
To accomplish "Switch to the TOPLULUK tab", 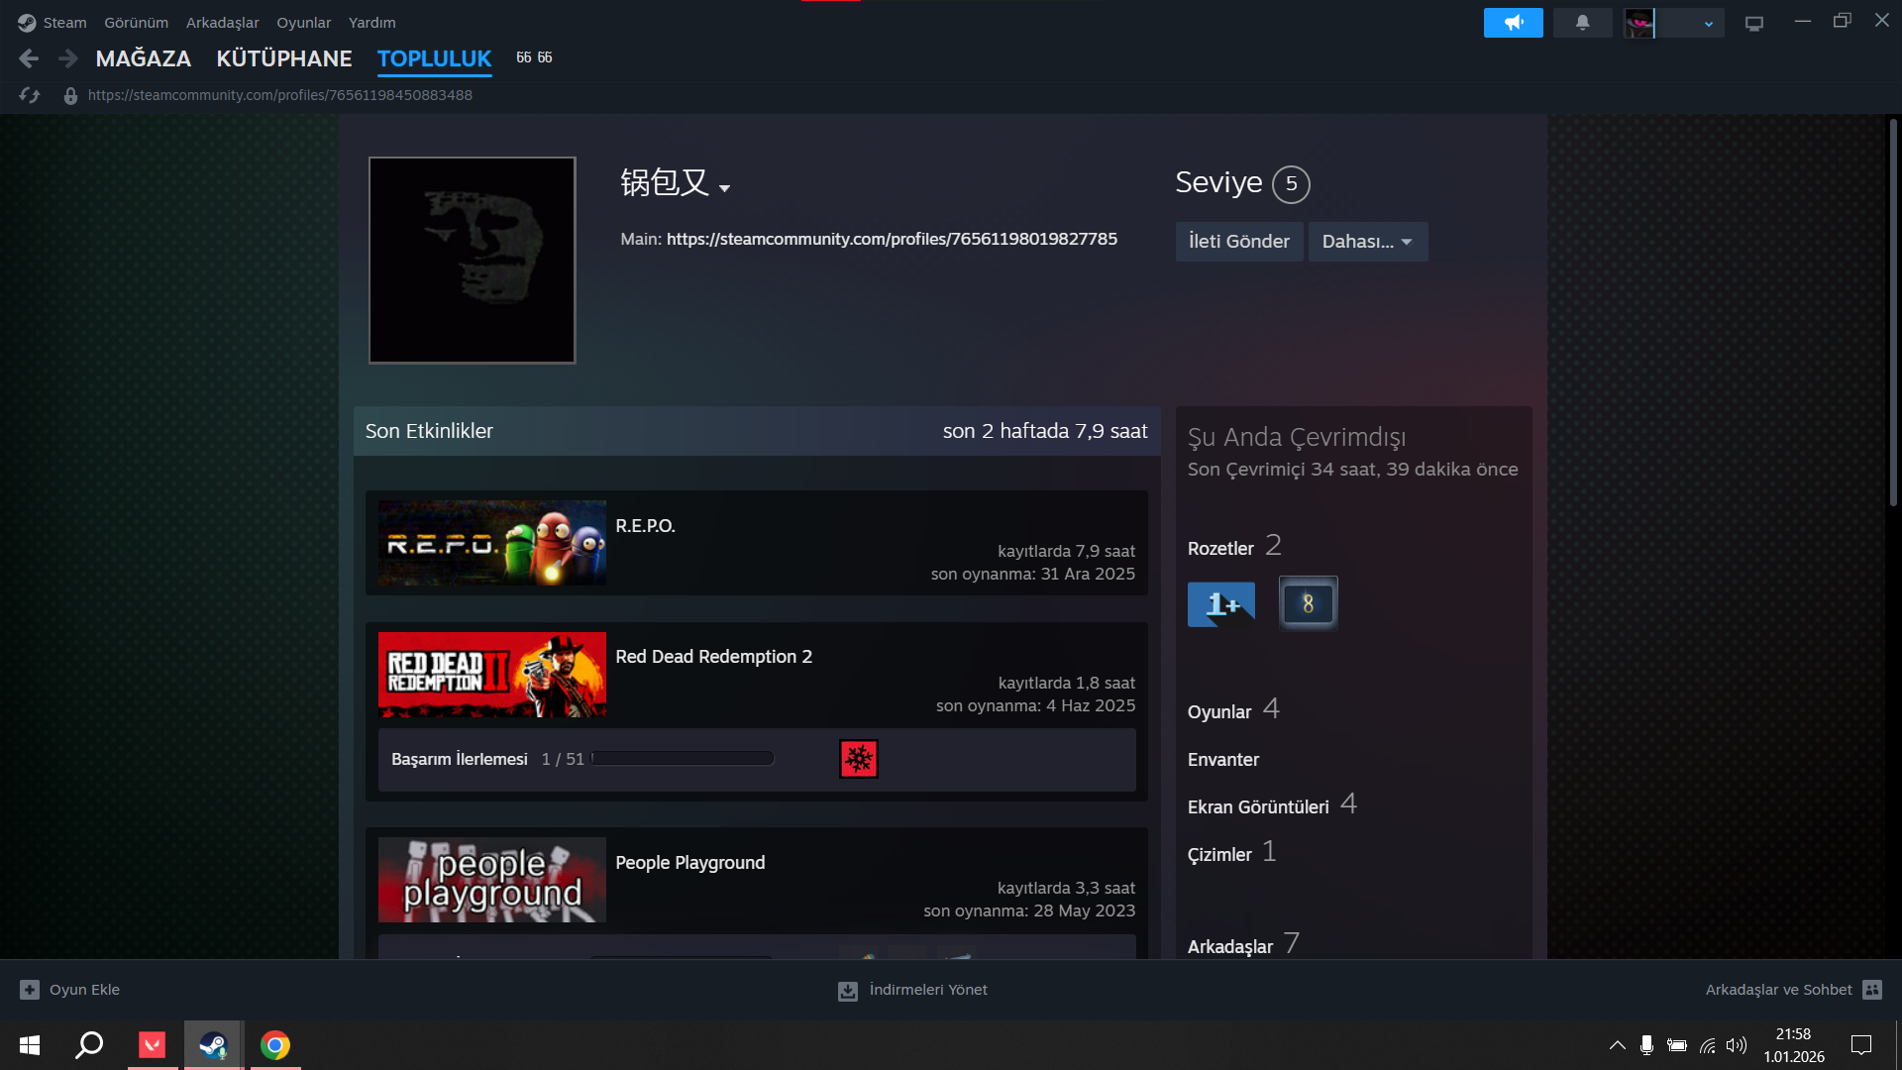I will (435, 59).
